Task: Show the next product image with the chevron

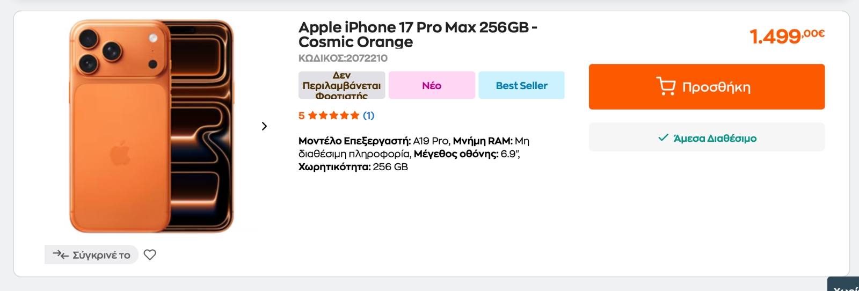Action: pyautogui.click(x=264, y=126)
